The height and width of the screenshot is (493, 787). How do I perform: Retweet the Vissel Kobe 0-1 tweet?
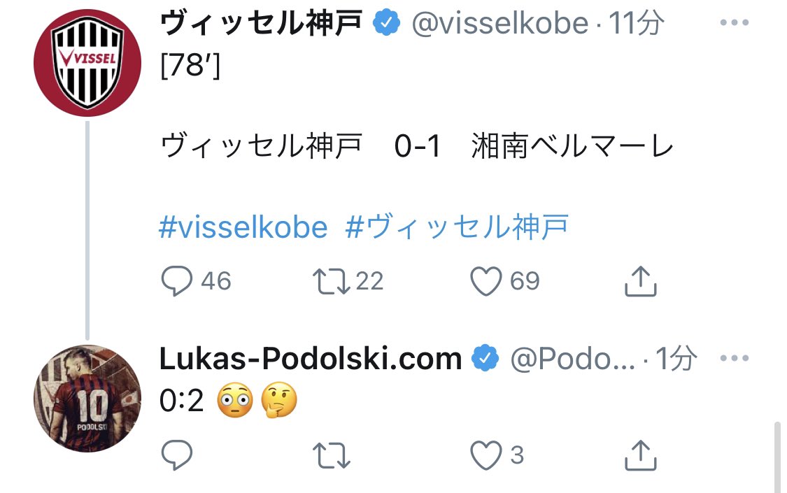coord(331,281)
